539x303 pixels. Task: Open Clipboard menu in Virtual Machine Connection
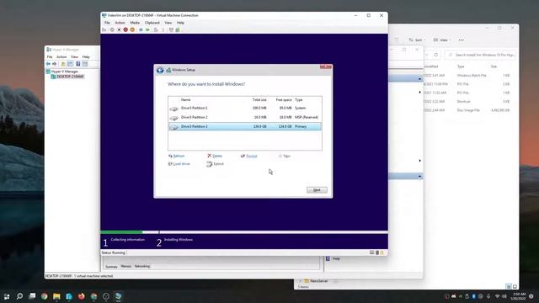152,23
